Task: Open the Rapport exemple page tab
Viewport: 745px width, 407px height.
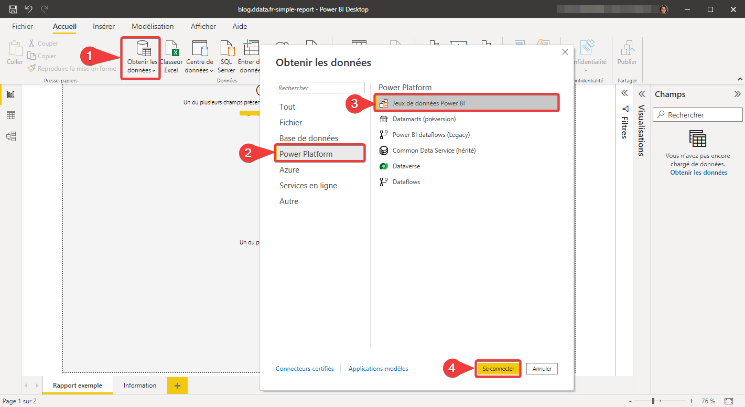Action: (x=78, y=385)
